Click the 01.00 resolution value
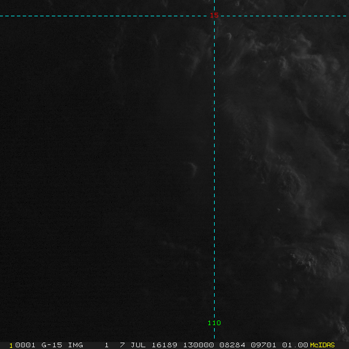This screenshot has width=349, height=349. coord(295,345)
